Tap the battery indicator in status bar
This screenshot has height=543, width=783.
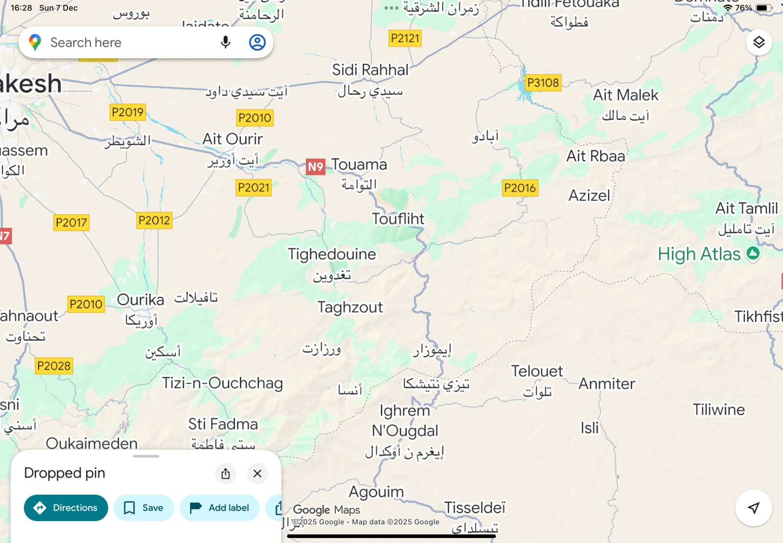(763, 8)
